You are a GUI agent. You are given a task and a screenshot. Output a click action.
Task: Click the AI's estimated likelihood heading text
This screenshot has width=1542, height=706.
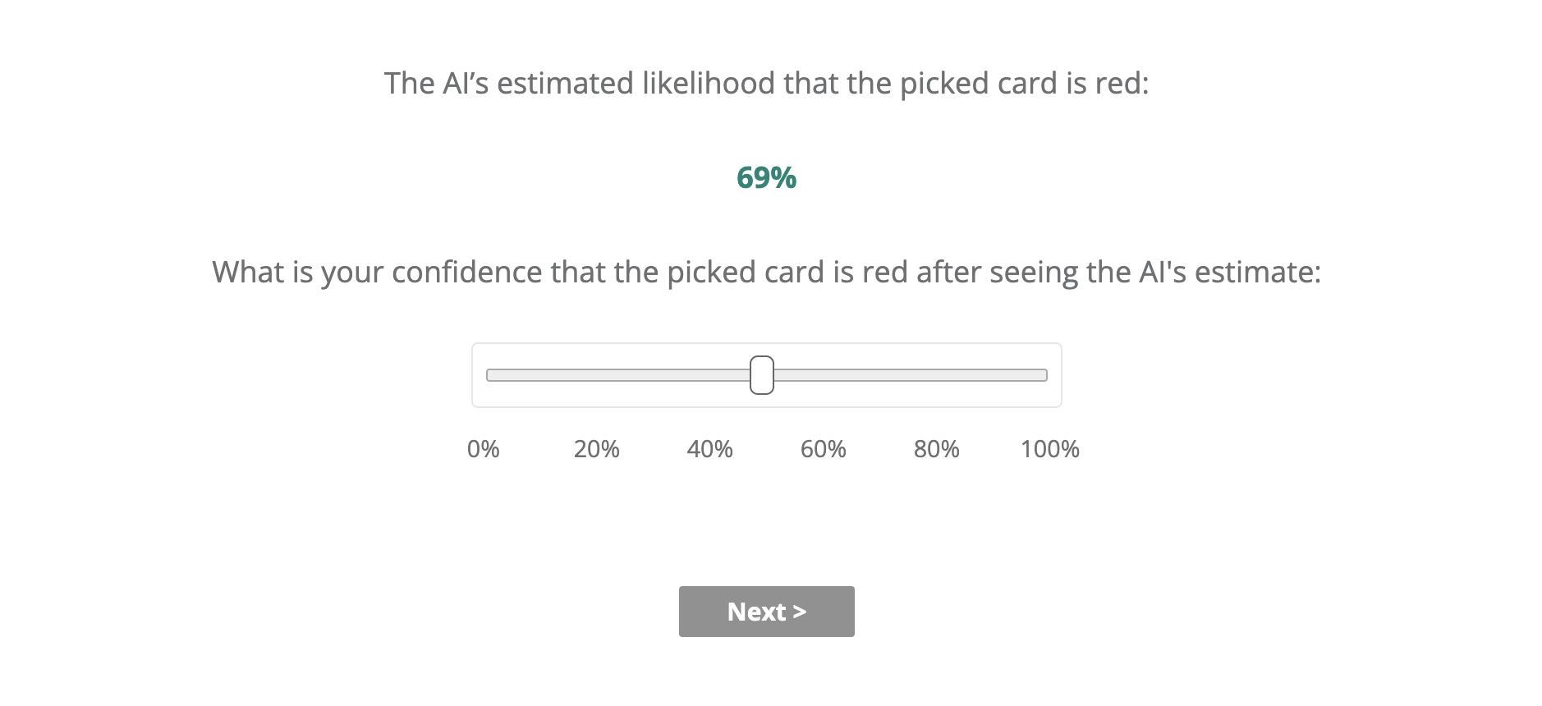pyautogui.click(x=766, y=84)
